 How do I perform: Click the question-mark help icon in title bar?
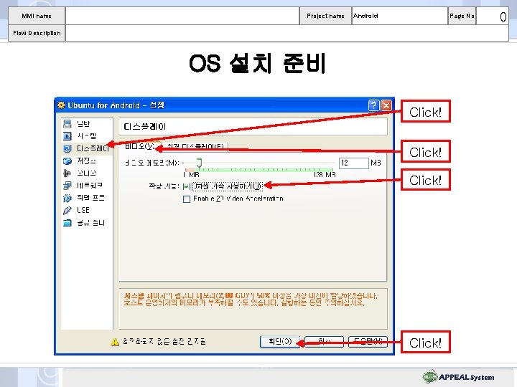[x=373, y=105]
